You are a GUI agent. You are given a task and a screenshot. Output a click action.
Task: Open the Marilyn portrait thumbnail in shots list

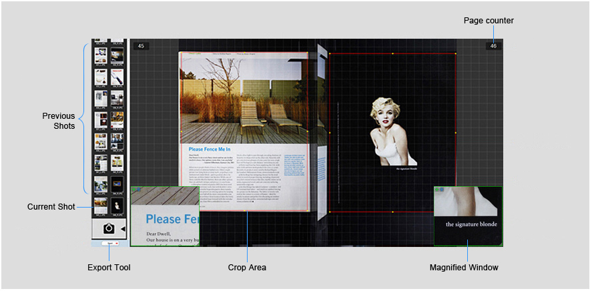tap(117, 206)
